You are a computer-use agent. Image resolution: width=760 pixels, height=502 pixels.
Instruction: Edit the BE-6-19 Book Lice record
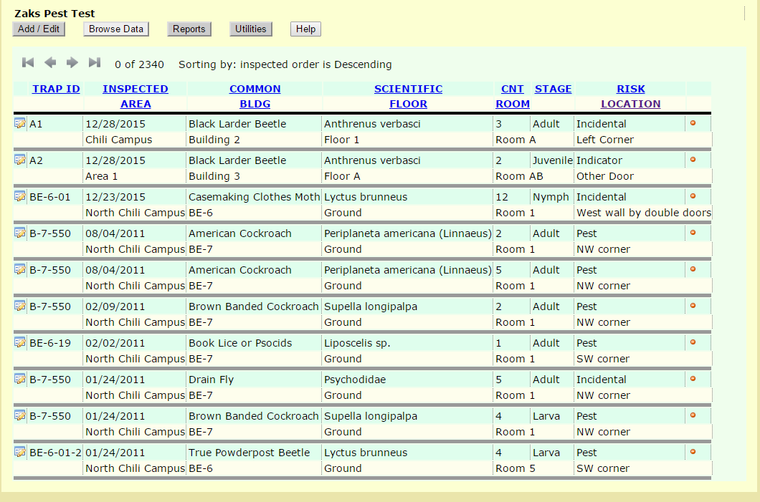tap(20, 343)
